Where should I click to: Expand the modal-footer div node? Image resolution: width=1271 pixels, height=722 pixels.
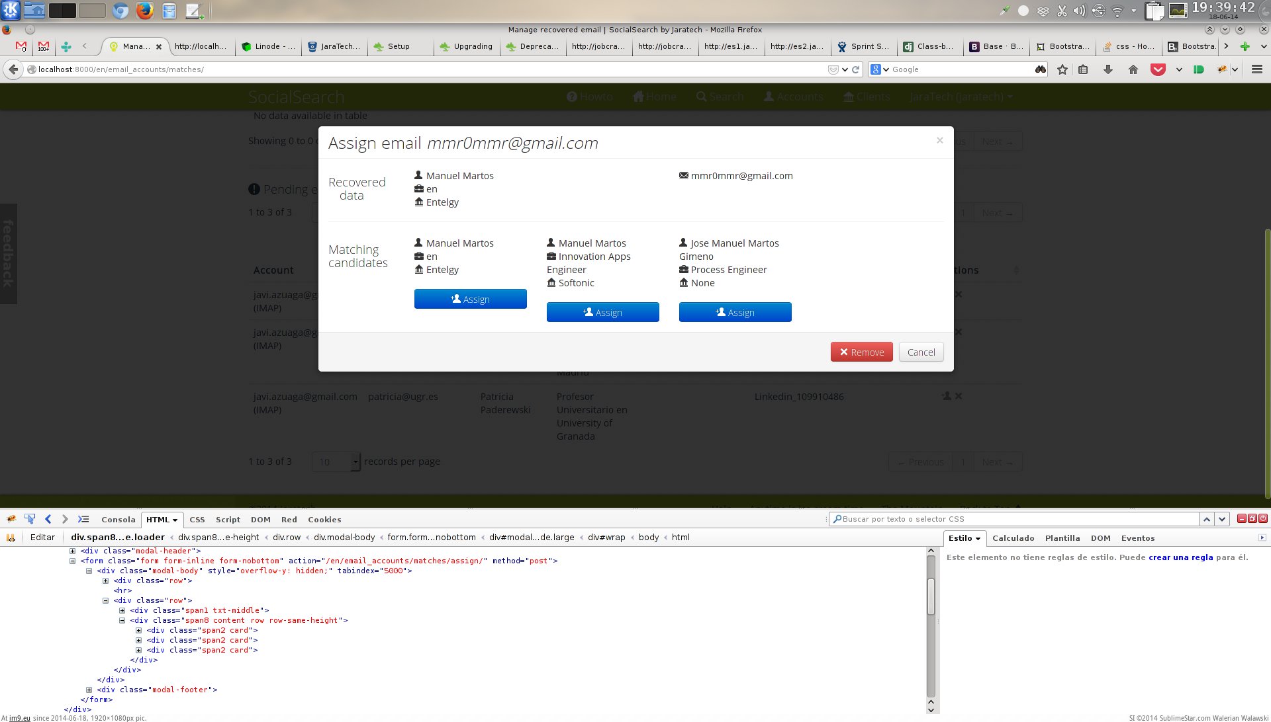tap(89, 690)
